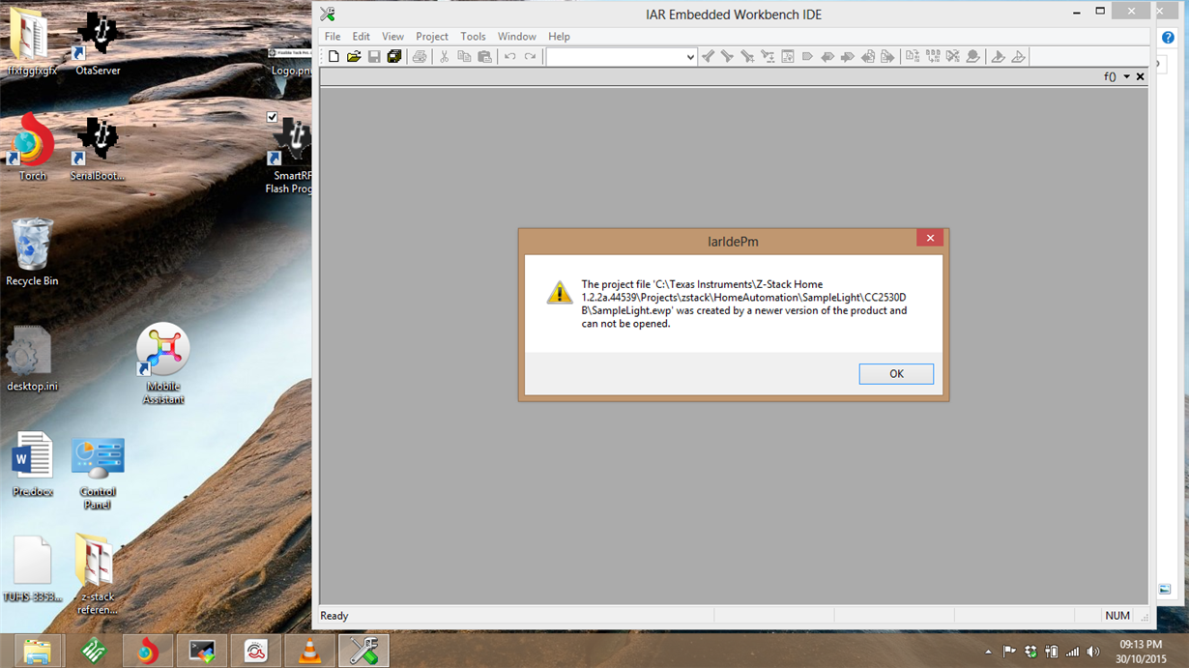Click the volume speaker tray icon

coord(1093,652)
